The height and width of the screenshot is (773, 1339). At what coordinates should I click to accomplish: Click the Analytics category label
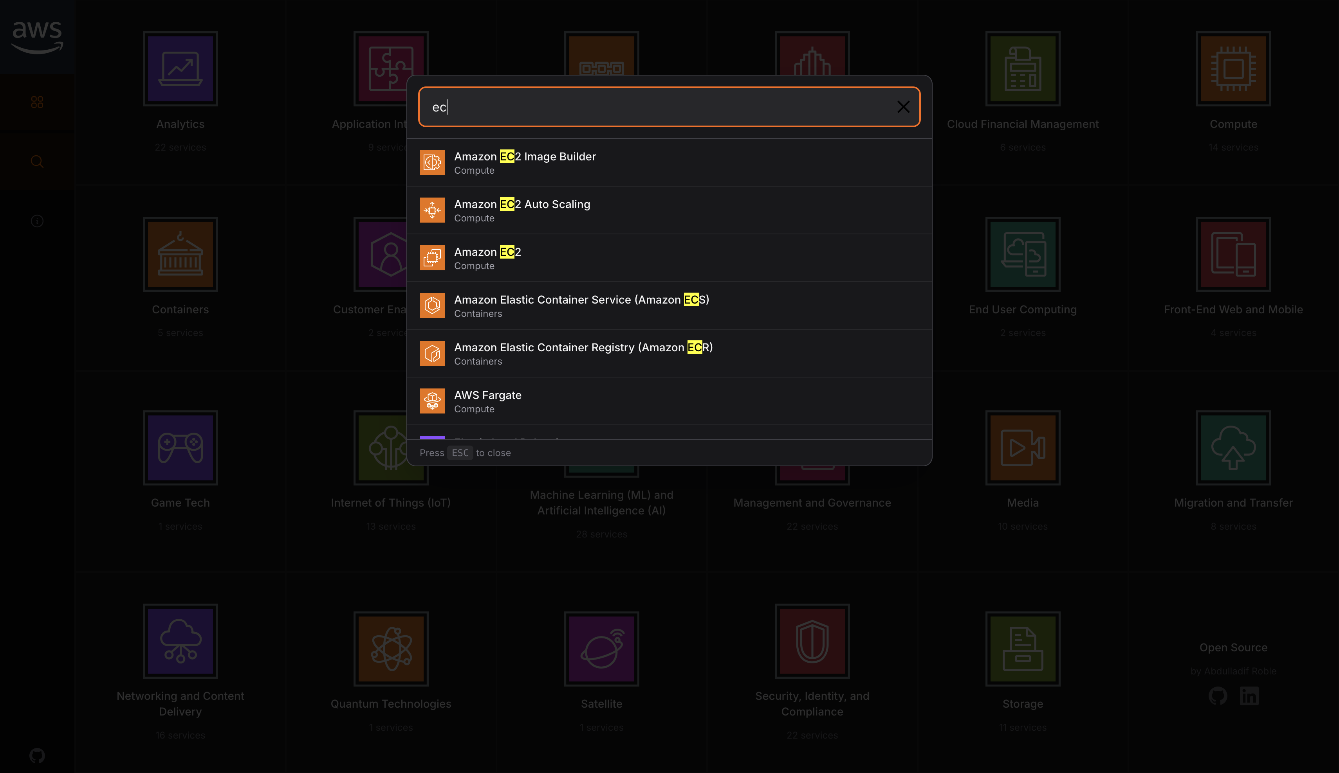180,124
